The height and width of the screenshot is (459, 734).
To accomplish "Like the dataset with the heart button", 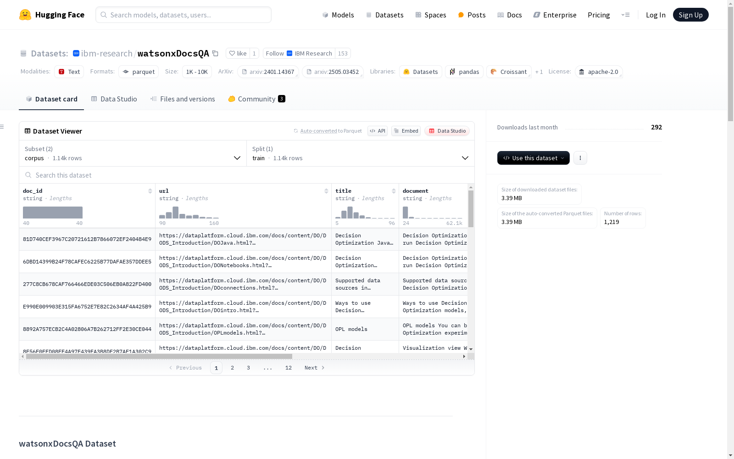I will click(x=238, y=53).
